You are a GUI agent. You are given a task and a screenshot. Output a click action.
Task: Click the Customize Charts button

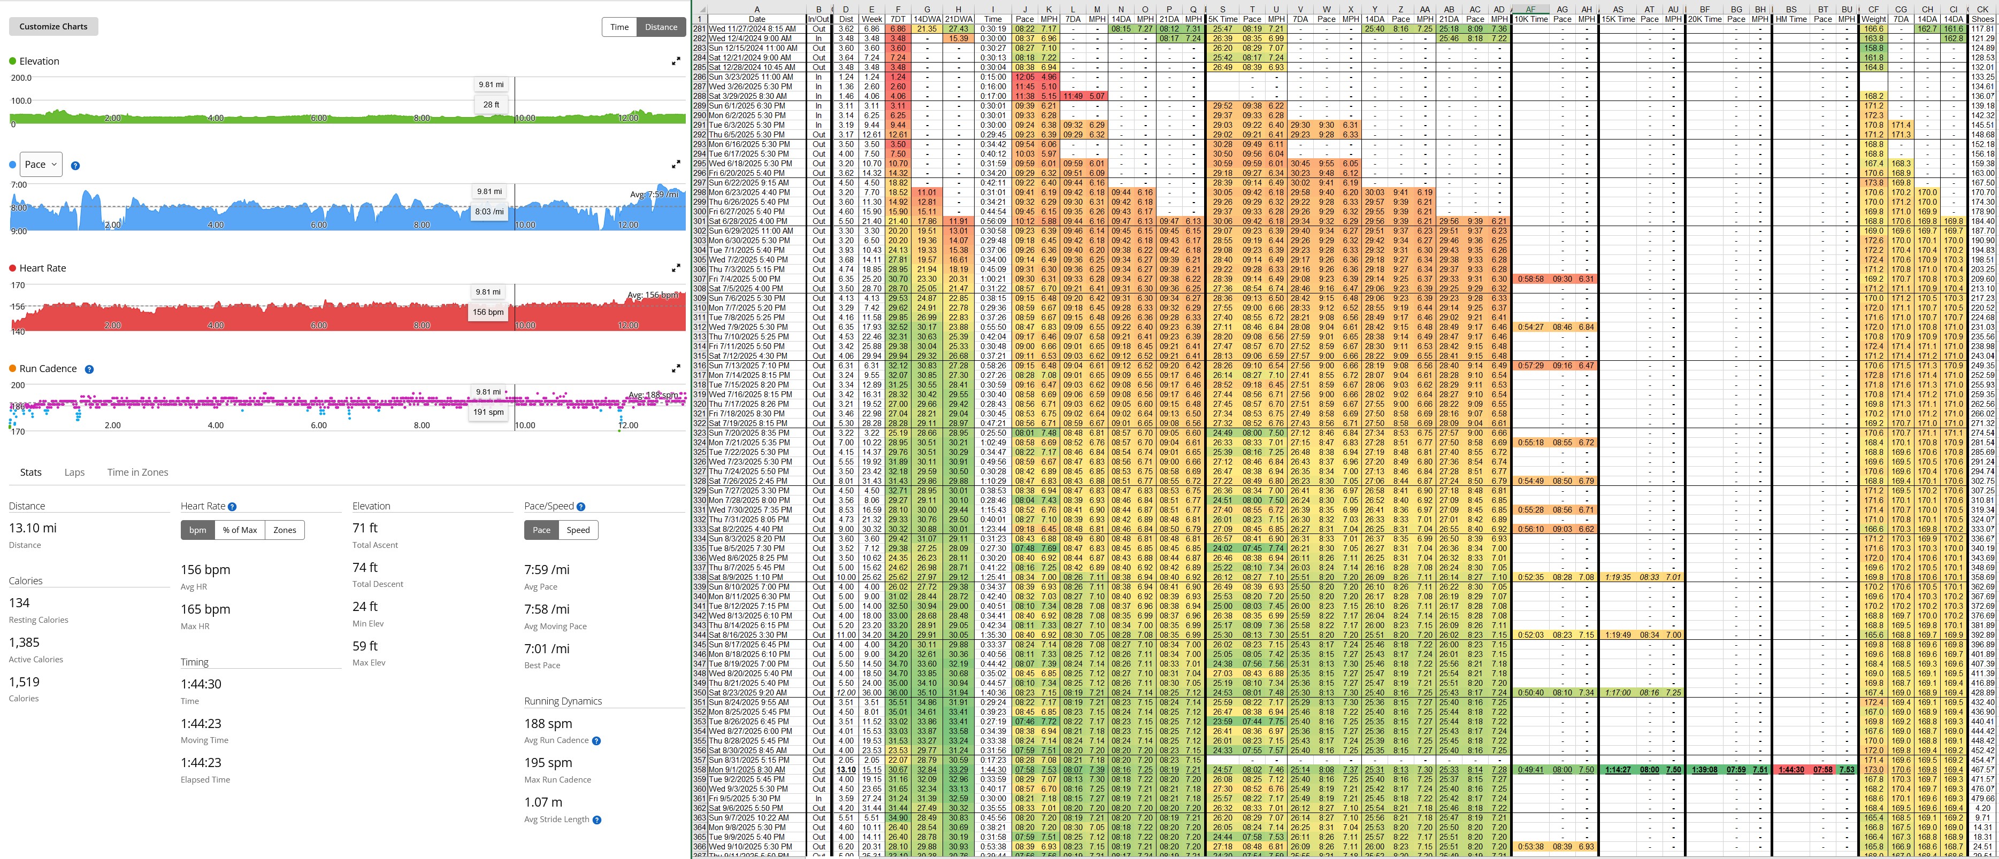[53, 26]
